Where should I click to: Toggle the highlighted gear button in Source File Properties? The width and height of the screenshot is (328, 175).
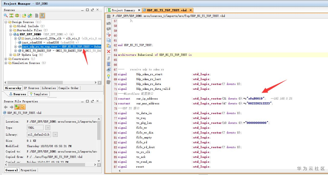tap(17, 107)
